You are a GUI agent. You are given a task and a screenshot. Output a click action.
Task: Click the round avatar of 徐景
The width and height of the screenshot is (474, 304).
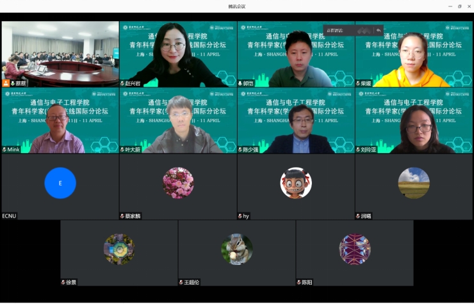pyautogui.click(x=119, y=250)
